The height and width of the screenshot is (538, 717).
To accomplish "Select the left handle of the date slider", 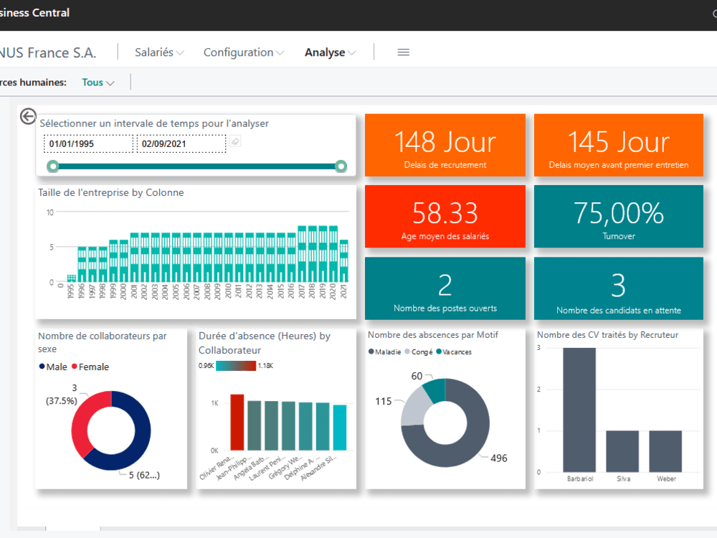I will pyautogui.click(x=53, y=166).
